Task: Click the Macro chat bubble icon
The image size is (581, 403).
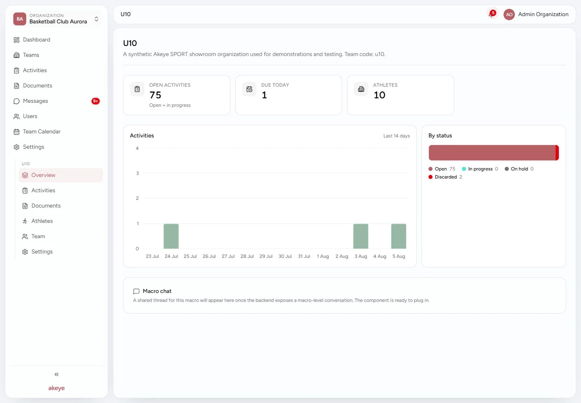Action: tap(136, 291)
